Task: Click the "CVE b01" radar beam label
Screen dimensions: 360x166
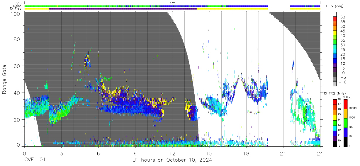Action: [x=35, y=160]
